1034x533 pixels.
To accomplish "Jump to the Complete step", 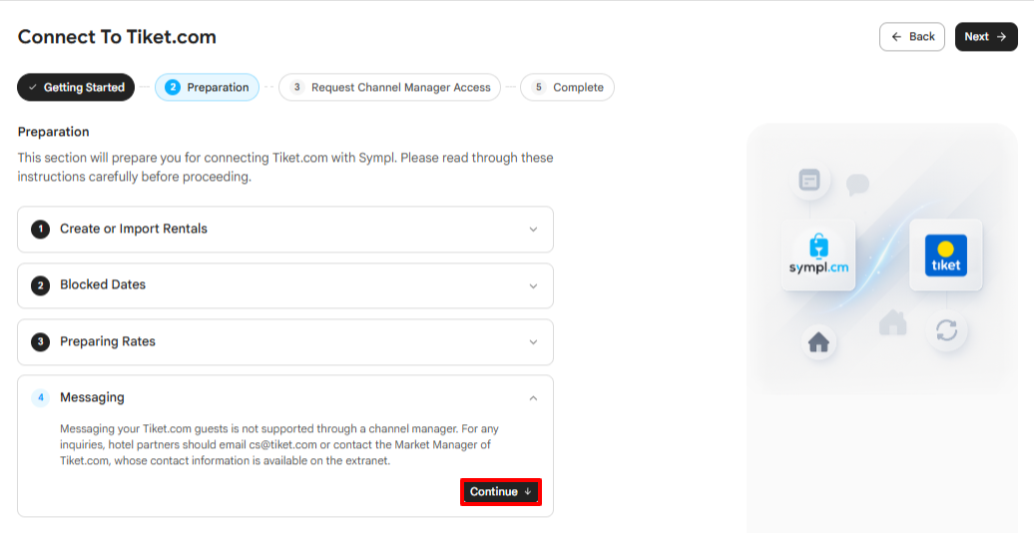I will coord(567,87).
